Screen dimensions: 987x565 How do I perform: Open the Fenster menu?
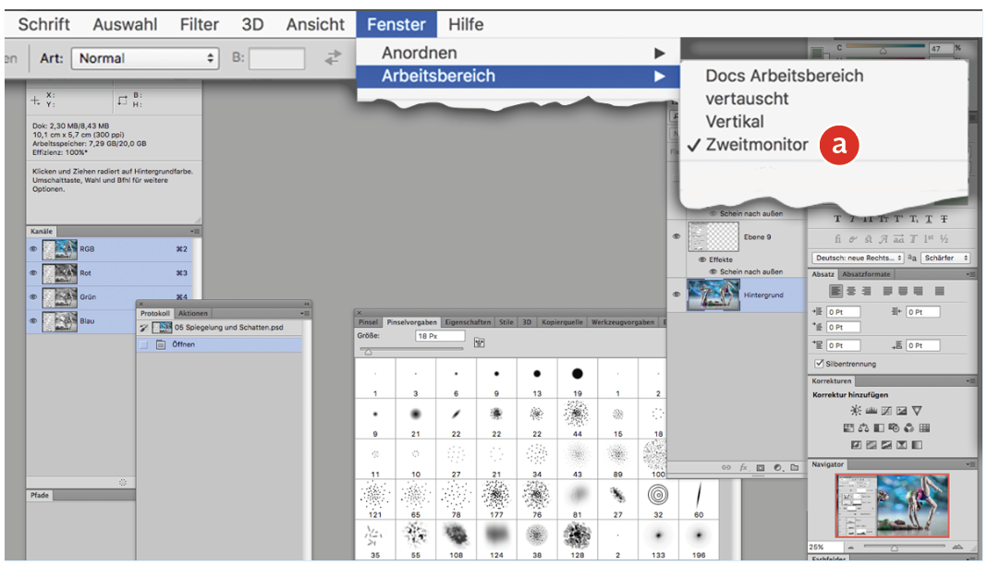396,25
